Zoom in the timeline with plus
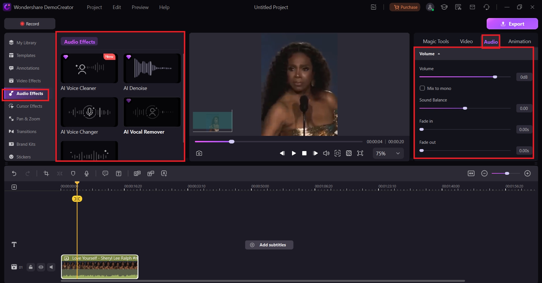This screenshot has height=283, width=542. 527,173
